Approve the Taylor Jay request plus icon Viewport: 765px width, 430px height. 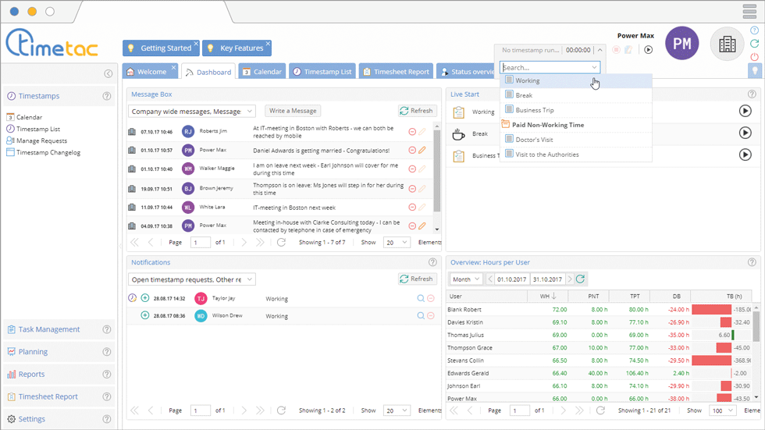coord(145,298)
